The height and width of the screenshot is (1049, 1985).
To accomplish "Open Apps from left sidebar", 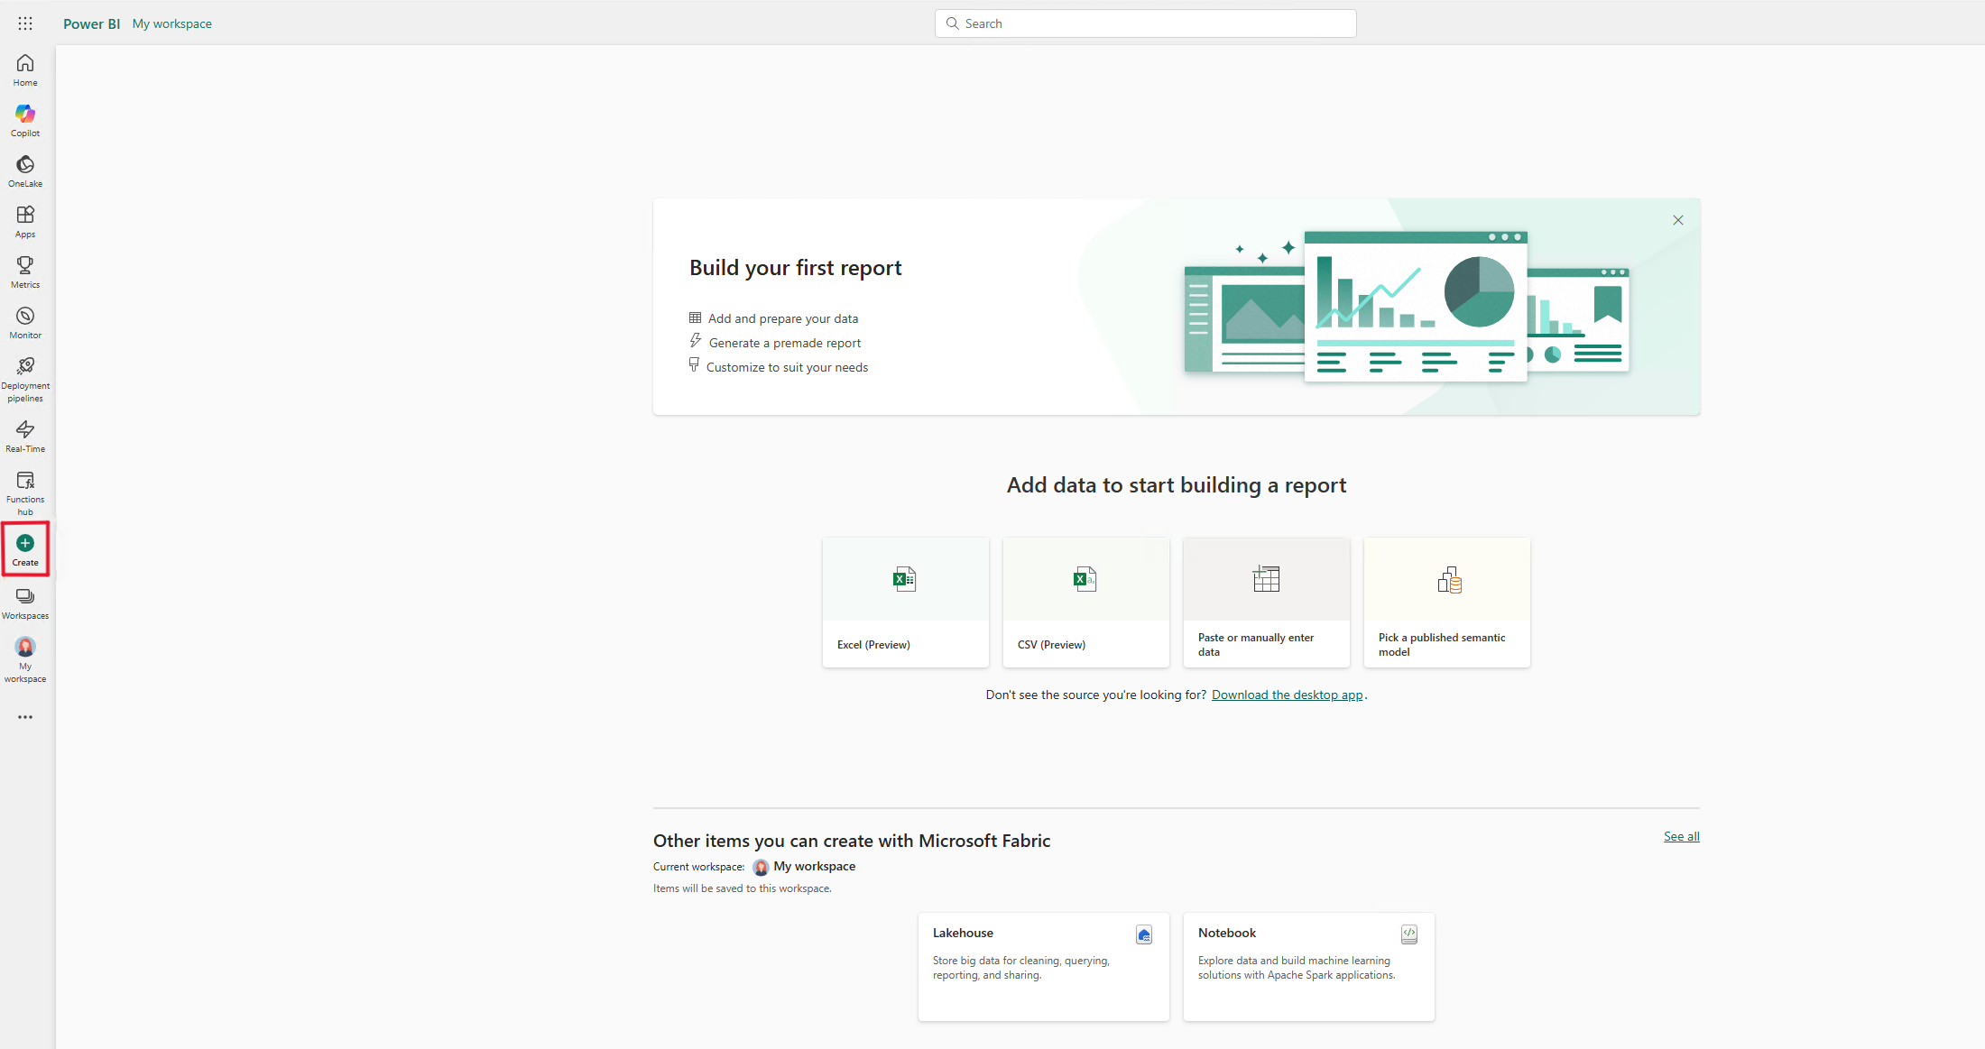I will point(23,221).
